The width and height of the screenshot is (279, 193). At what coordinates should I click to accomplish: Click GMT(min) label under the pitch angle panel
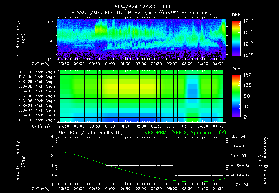(x=41, y=126)
